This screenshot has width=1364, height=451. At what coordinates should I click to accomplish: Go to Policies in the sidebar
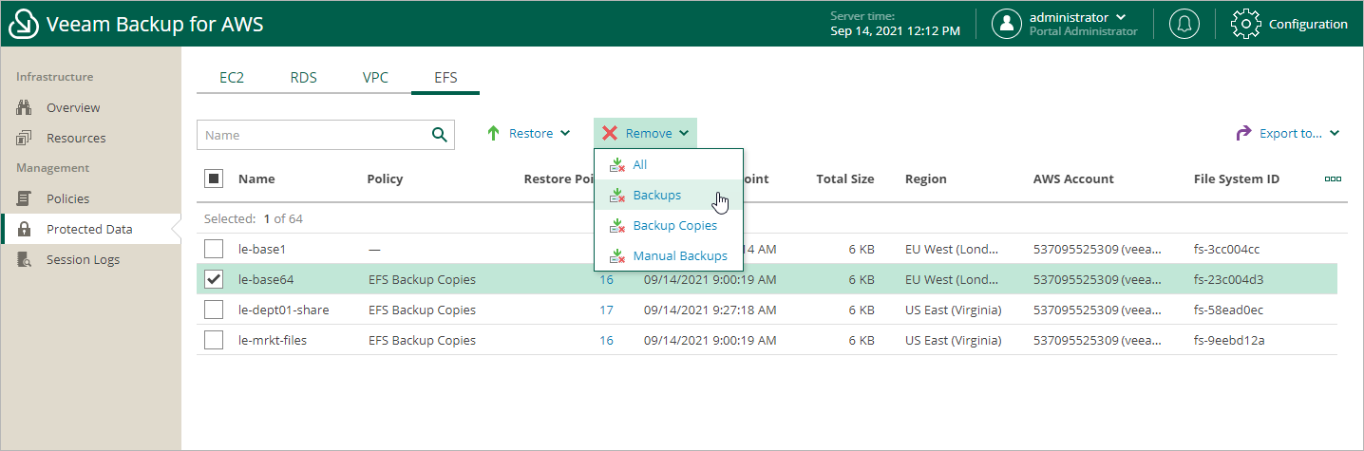tap(67, 198)
